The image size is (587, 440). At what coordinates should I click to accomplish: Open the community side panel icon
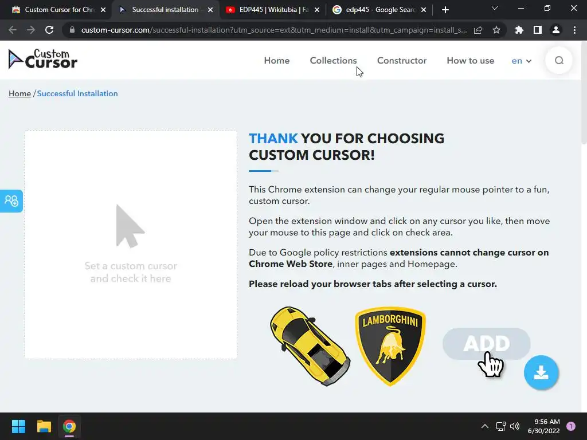[11, 201]
